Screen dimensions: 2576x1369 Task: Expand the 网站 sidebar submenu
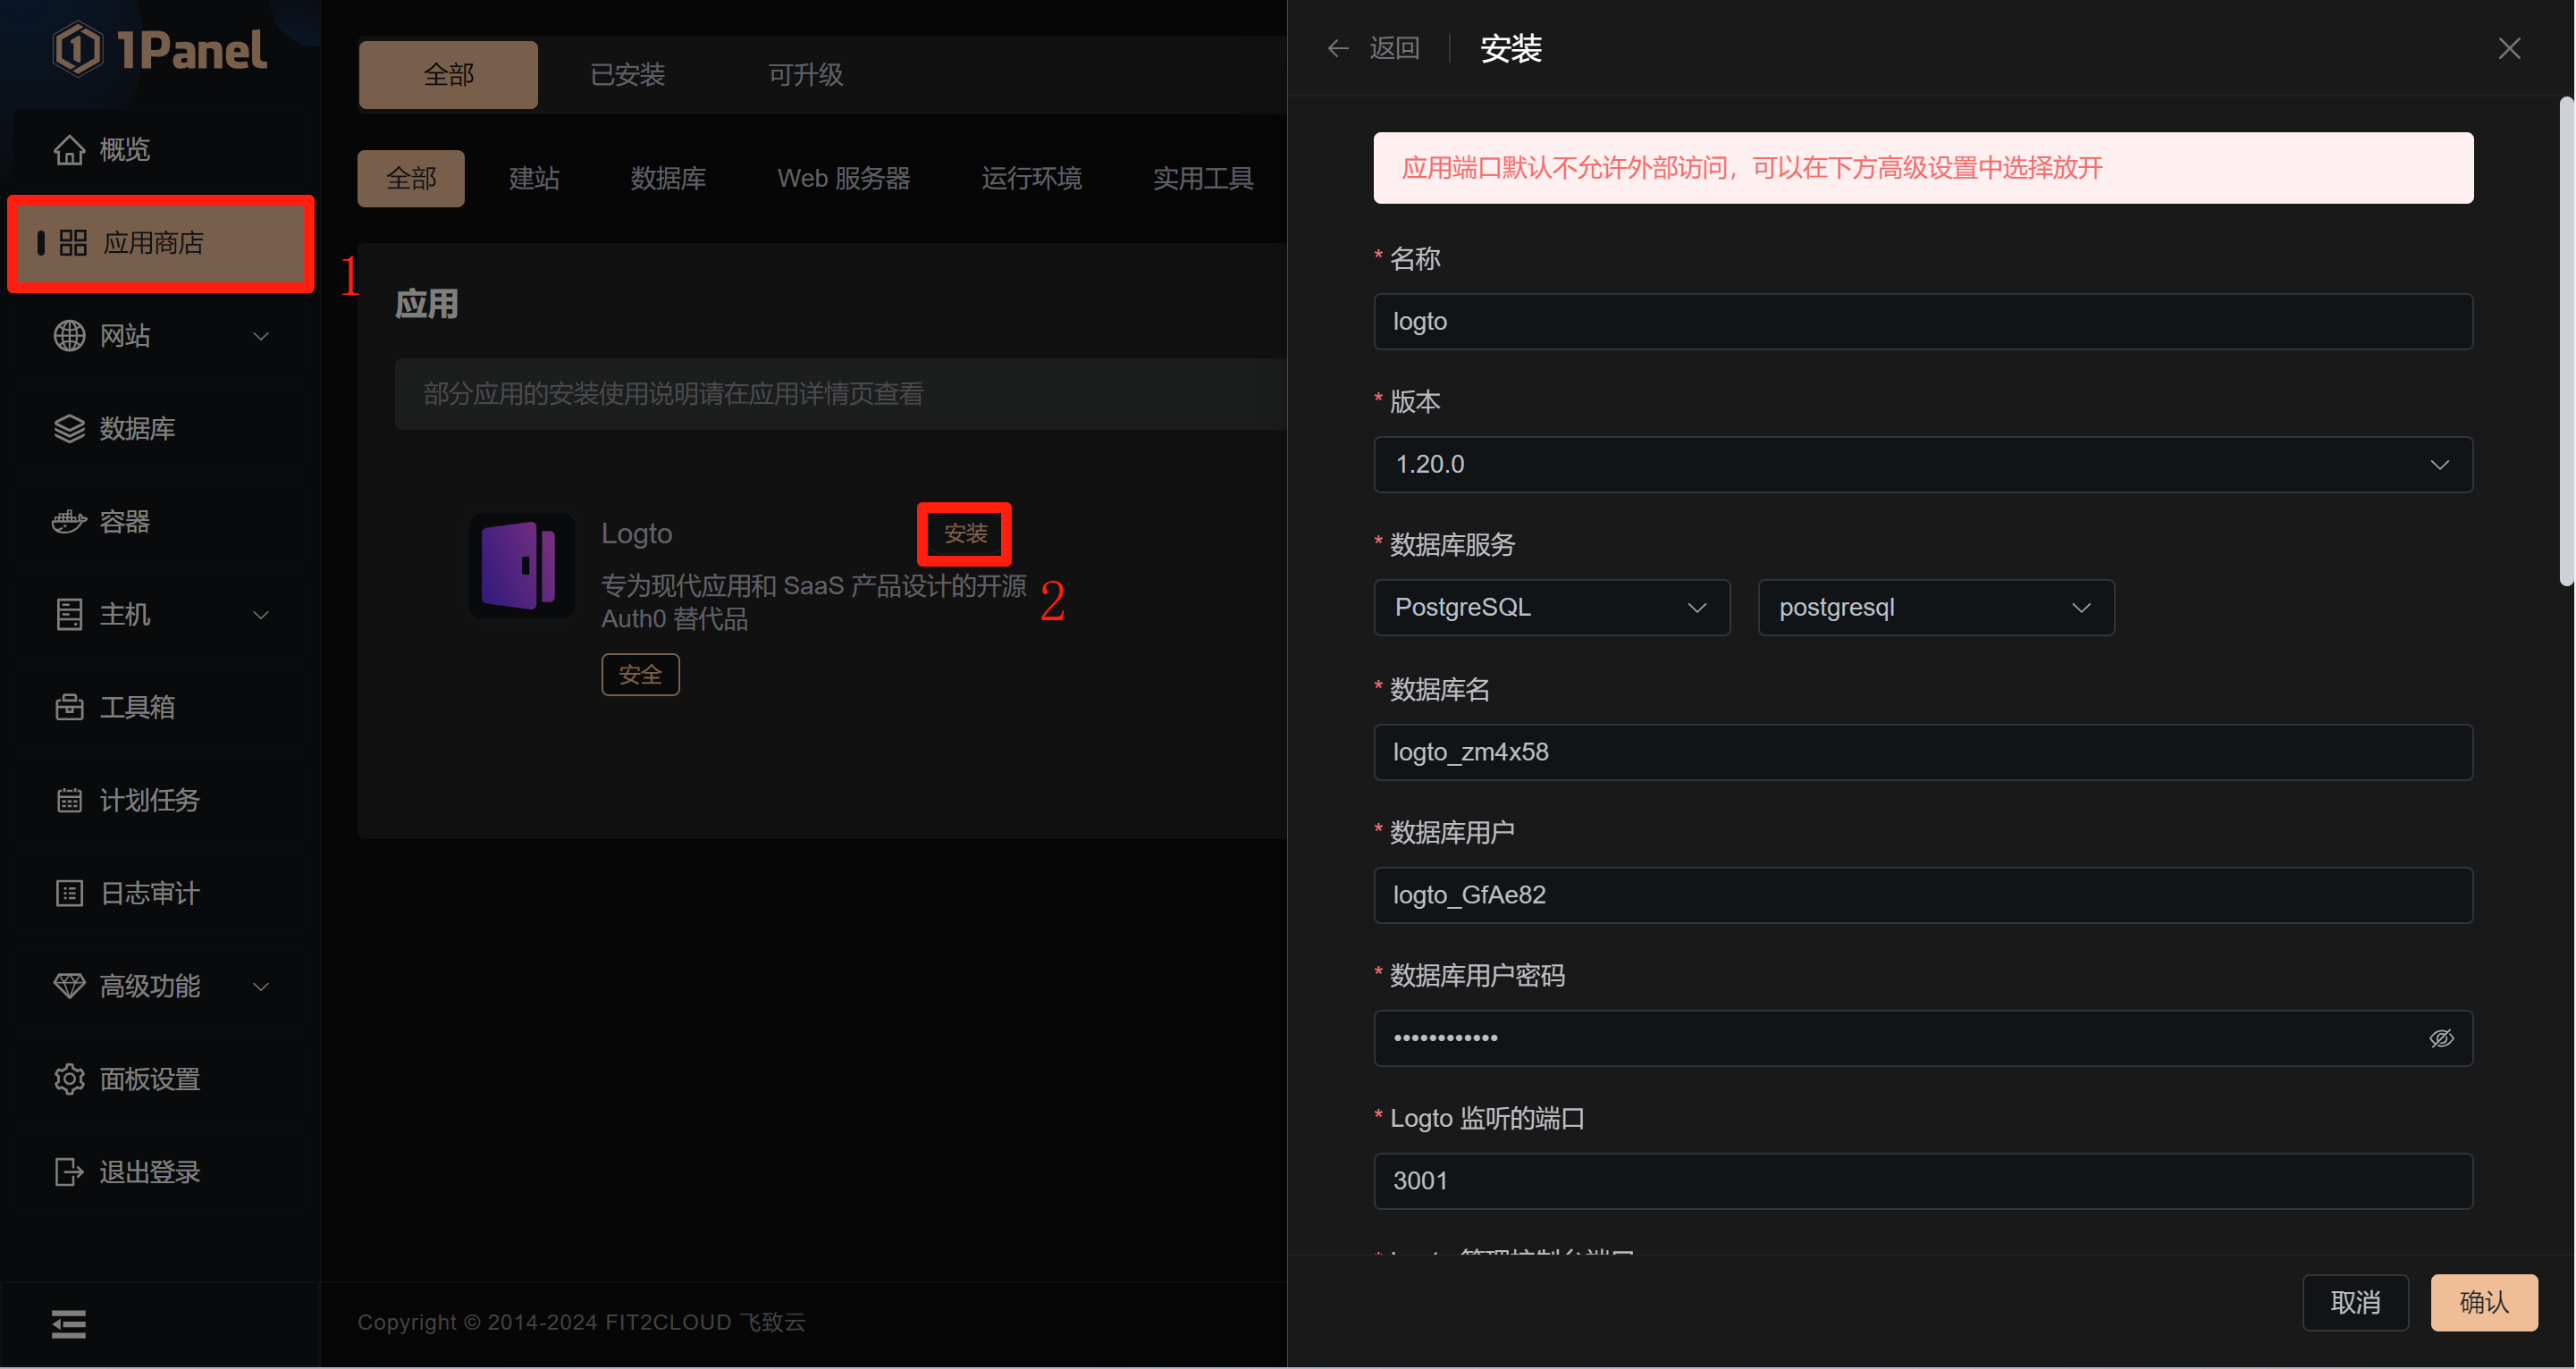261,336
